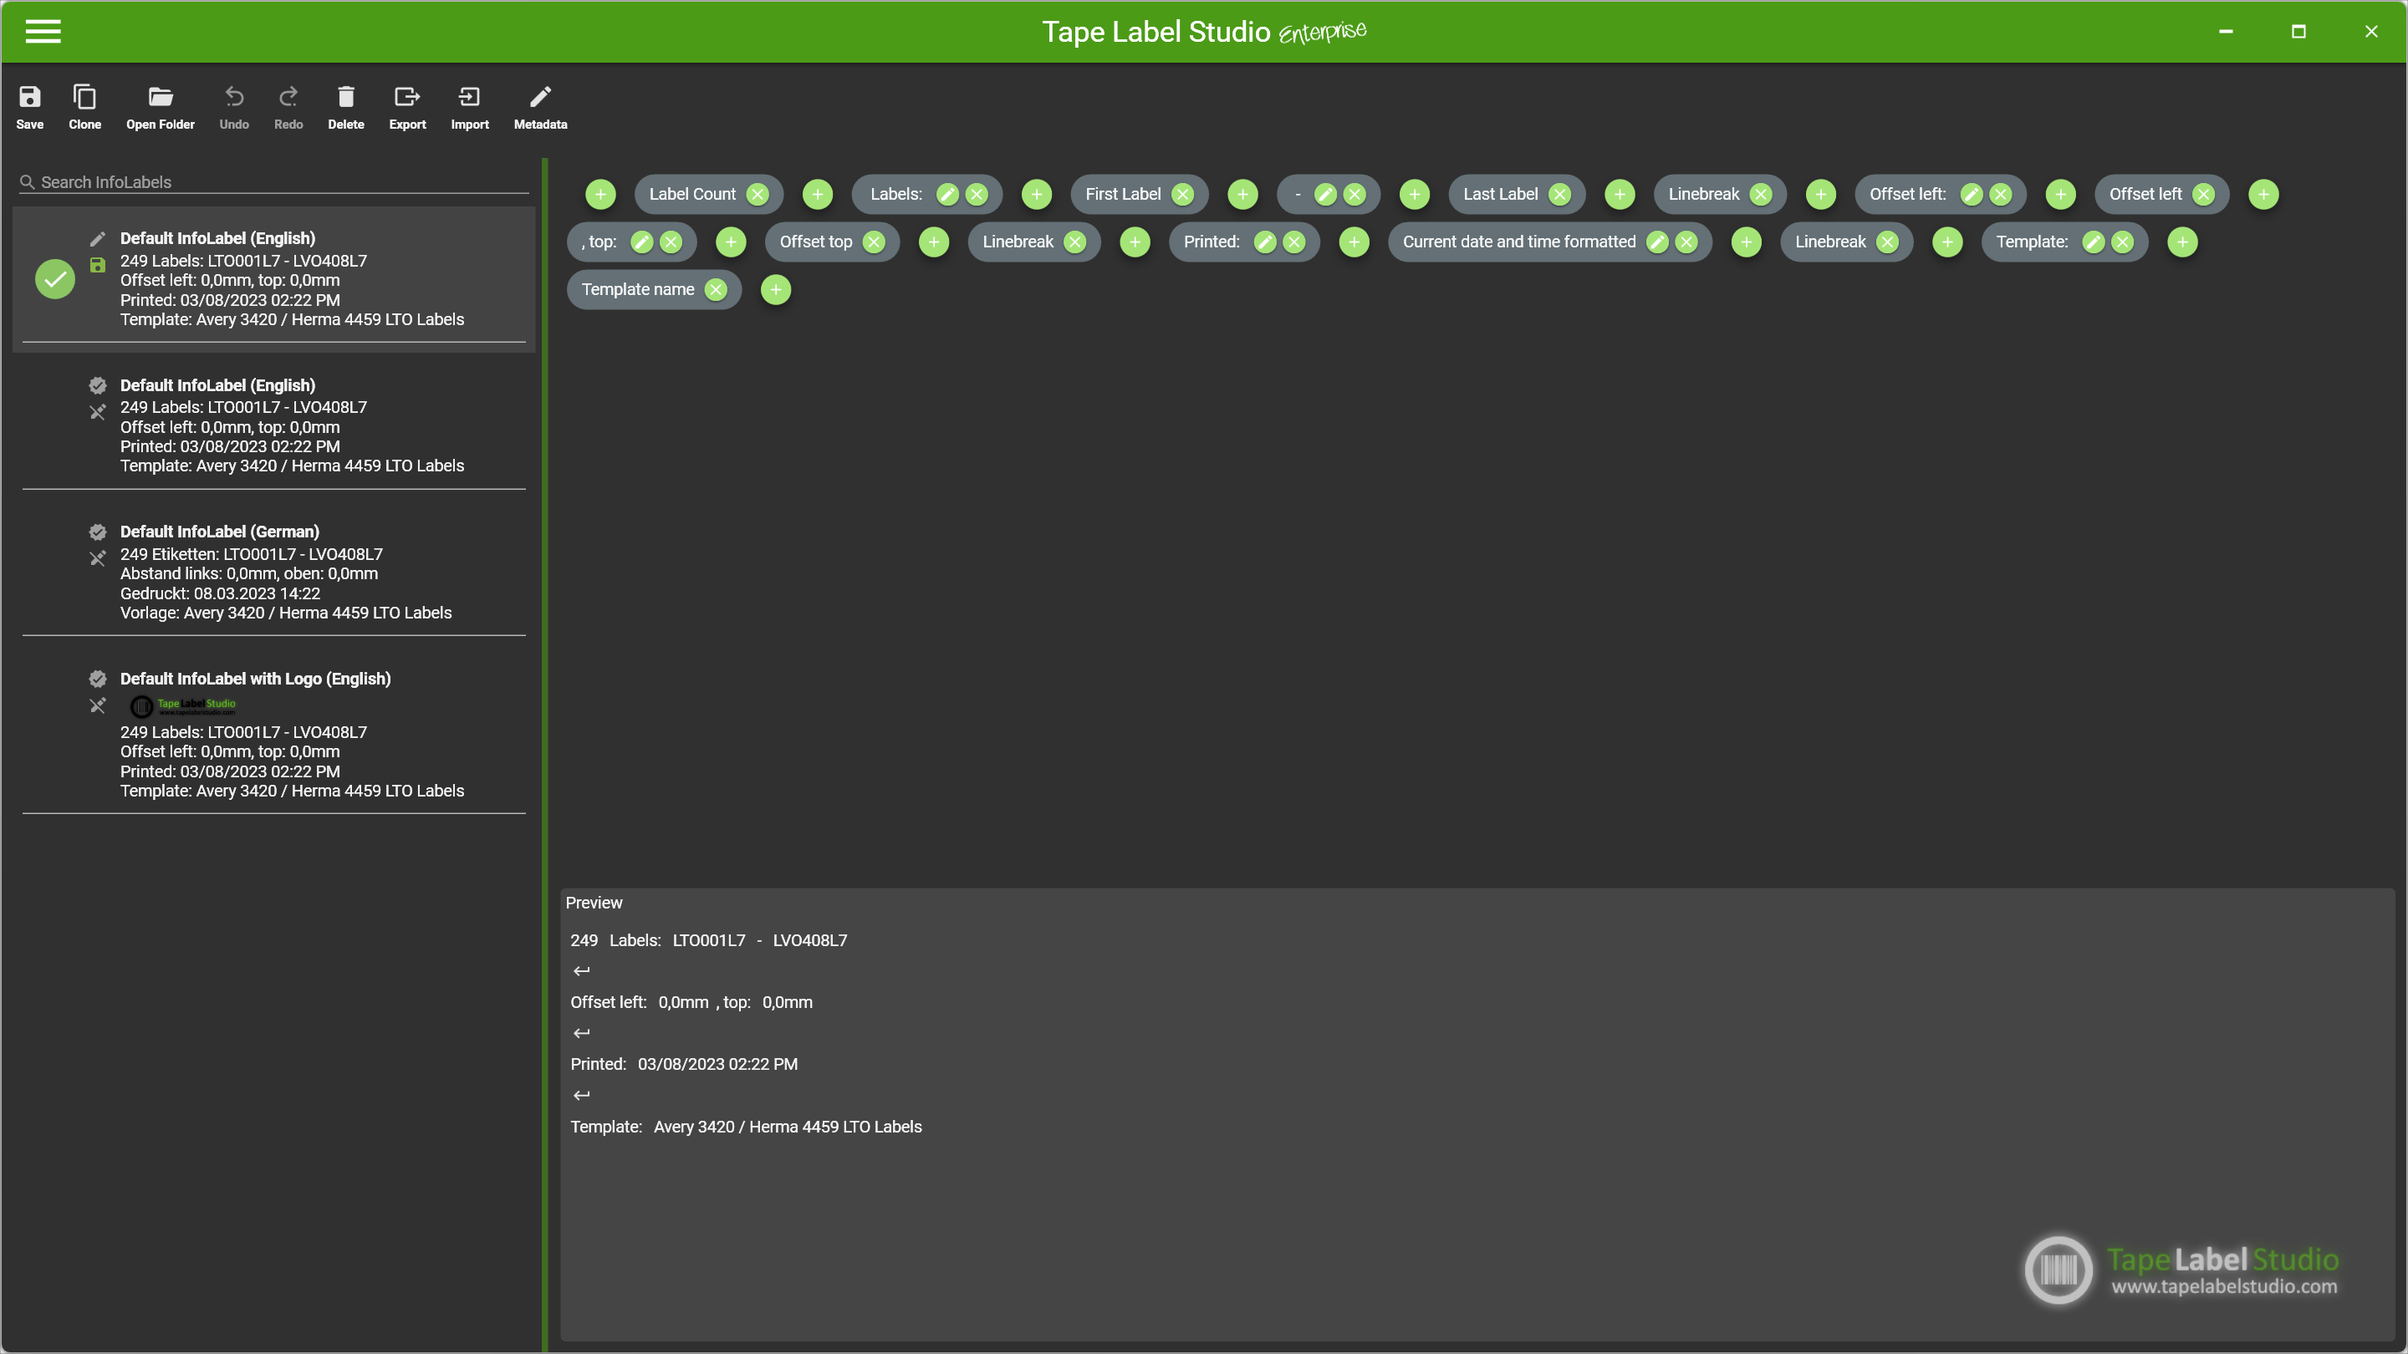This screenshot has height=1354, width=2408.
Task: Remove the ', top:' text chip
Action: [x=671, y=242]
